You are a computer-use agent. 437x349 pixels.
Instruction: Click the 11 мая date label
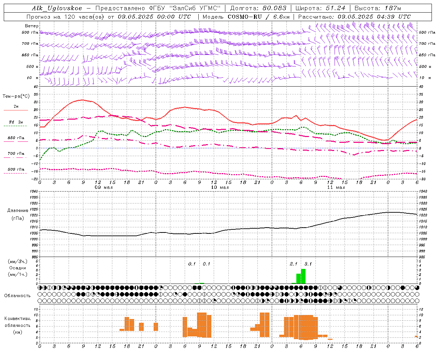click(336, 187)
